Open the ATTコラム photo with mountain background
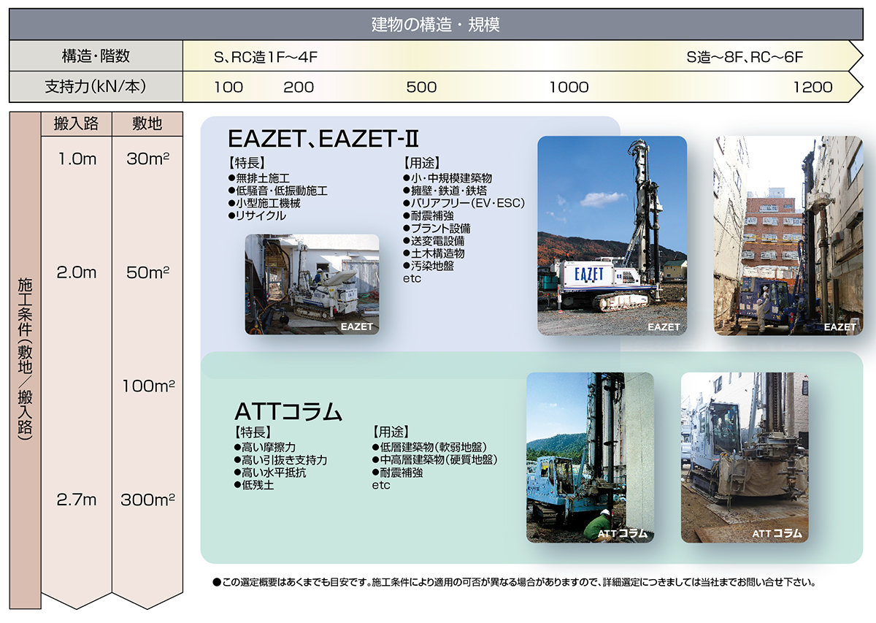Screen dimensions: 876x623 pyautogui.click(x=590, y=458)
